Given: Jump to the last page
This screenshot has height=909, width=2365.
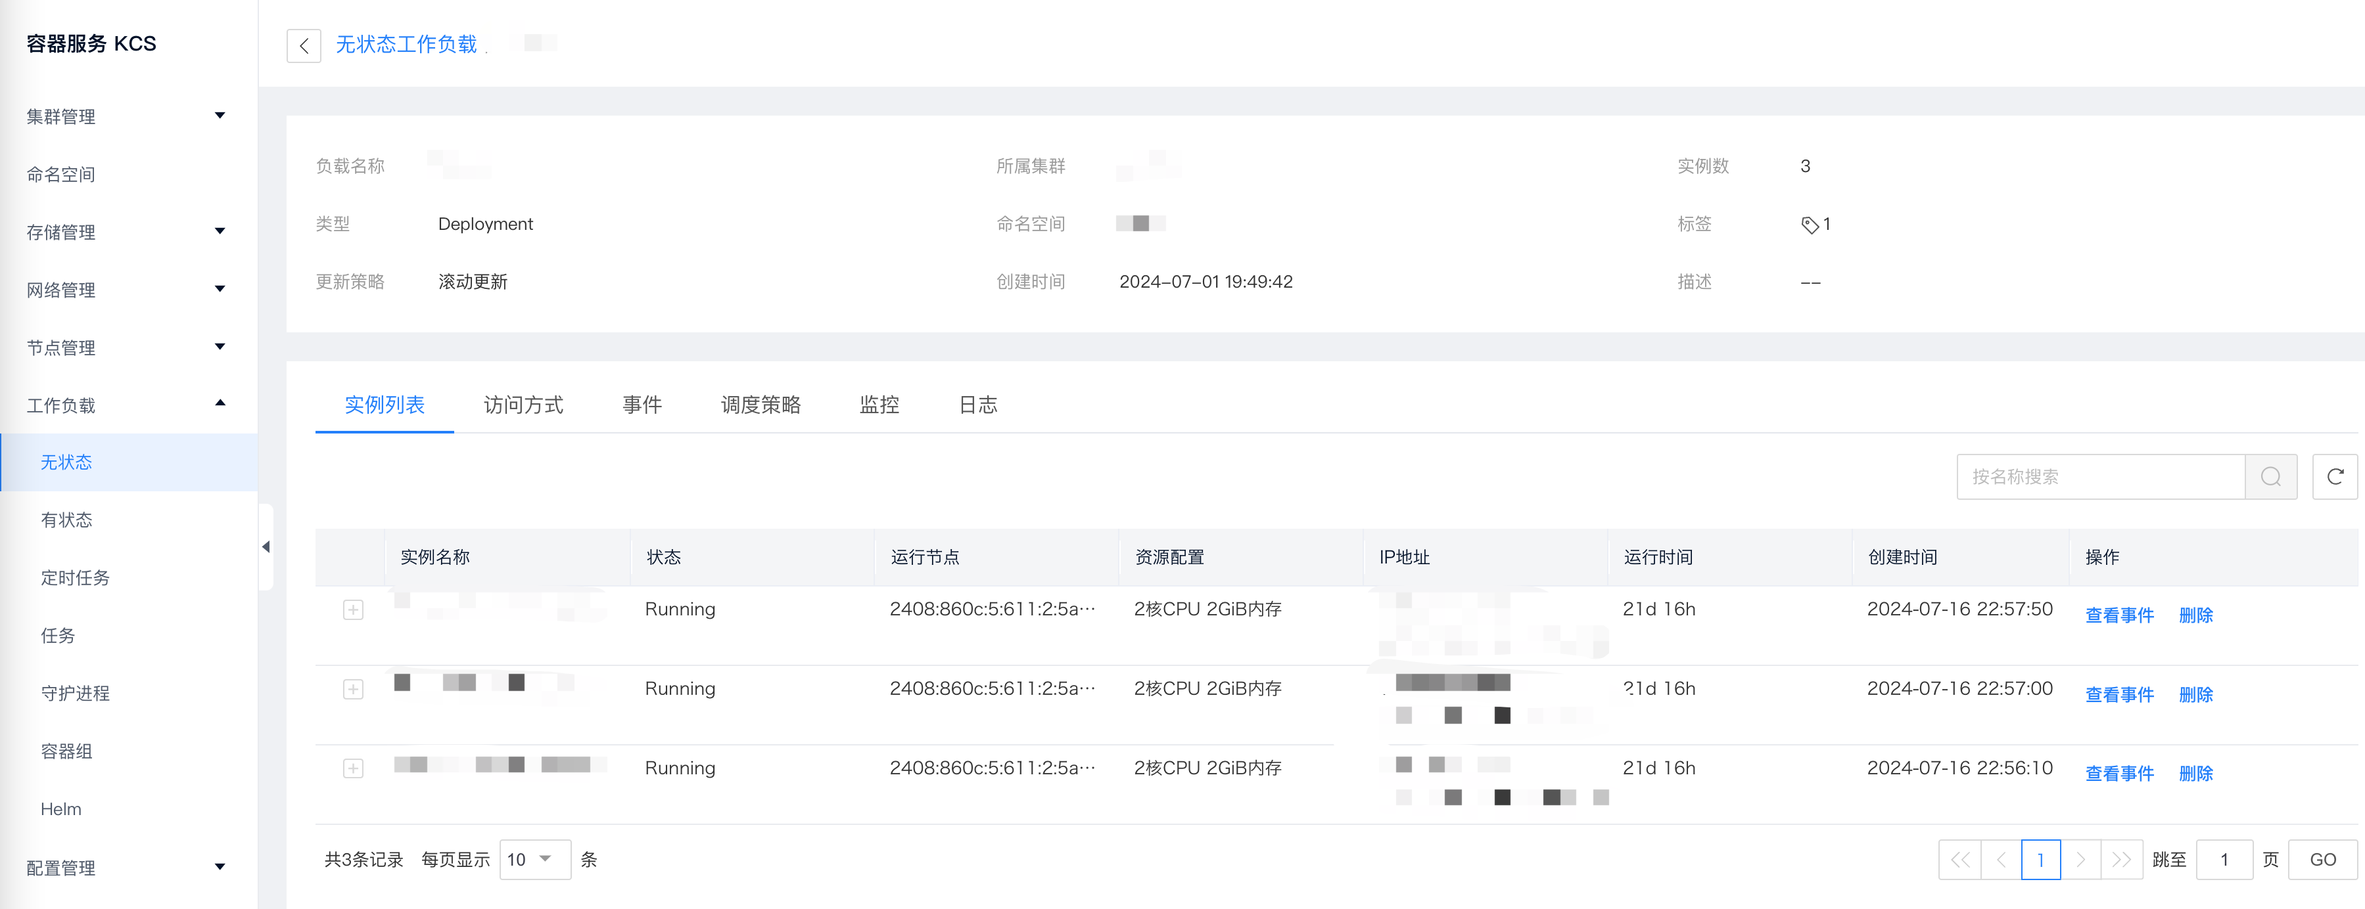Looking at the screenshot, I should tap(2120, 860).
